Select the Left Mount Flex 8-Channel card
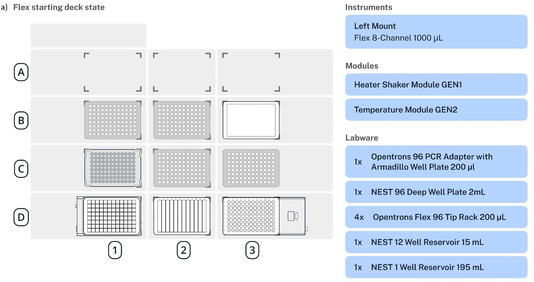534x282 pixels. click(436, 32)
